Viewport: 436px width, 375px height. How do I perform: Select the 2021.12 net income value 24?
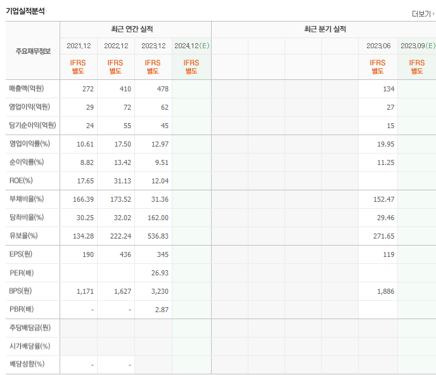tap(90, 126)
